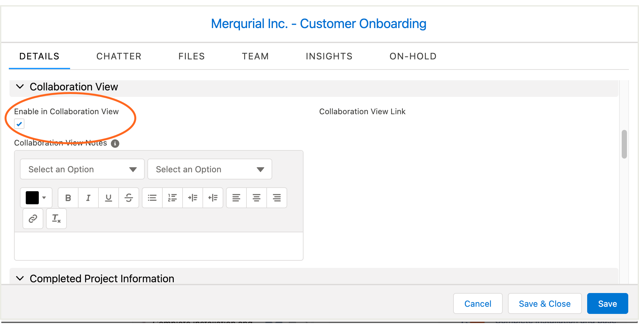The height and width of the screenshot is (325, 639).
Task: Uncheck Enable in Collaboration View
Action: pyautogui.click(x=19, y=124)
